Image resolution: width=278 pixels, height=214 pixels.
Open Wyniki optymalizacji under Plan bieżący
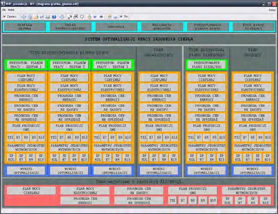point(253,171)
